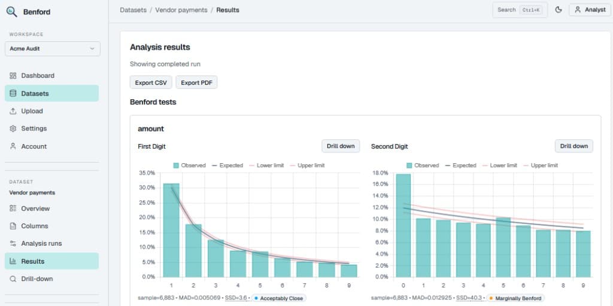The width and height of the screenshot is (613, 306).
Task: Toggle Expected legend in Second Digit chart
Action: [x=460, y=166]
